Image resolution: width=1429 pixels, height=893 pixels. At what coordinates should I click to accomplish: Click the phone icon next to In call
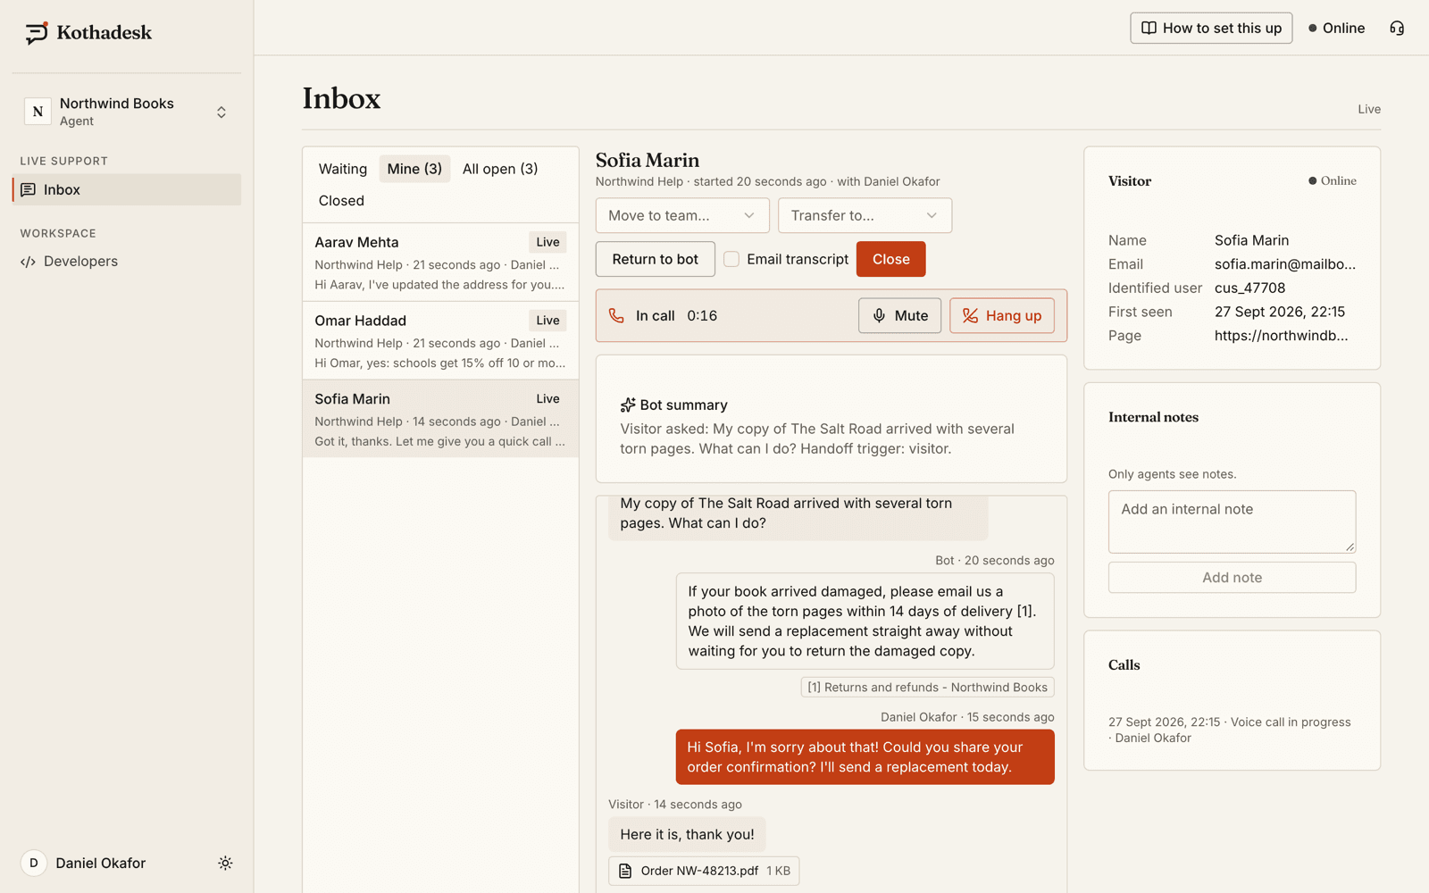tap(616, 315)
